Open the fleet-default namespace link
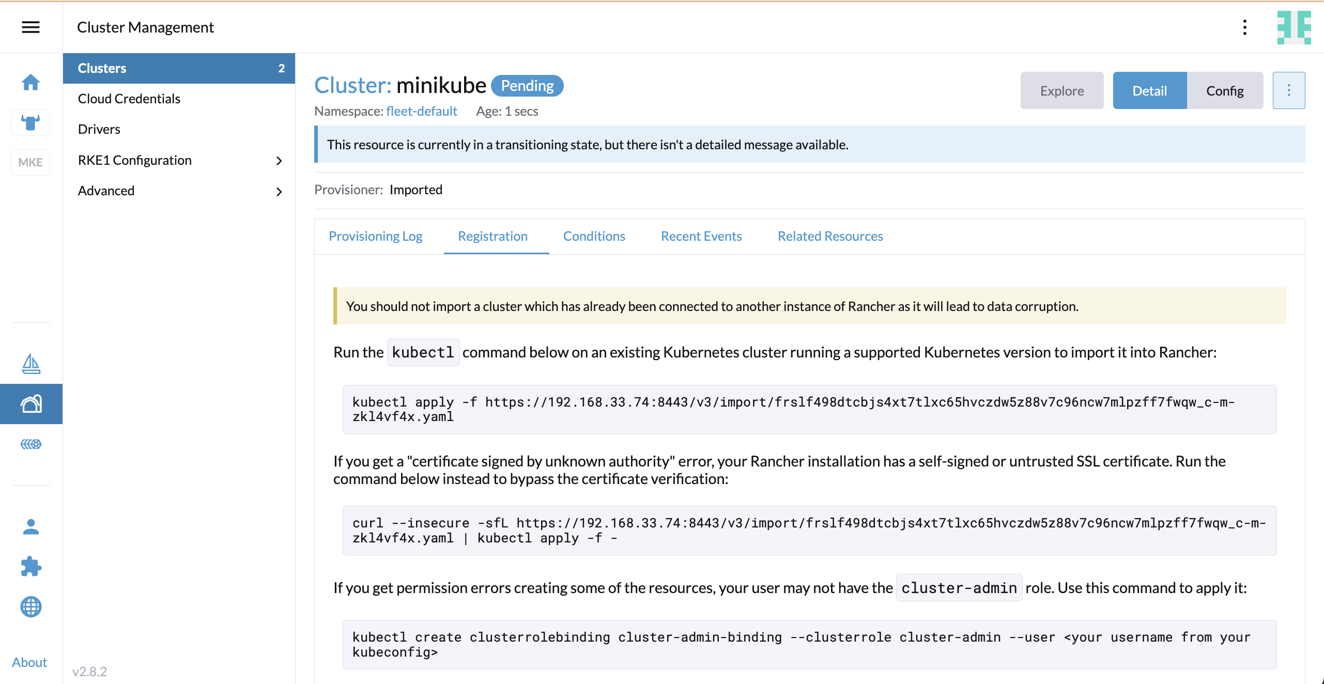Viewport: 1324px width, 684px height. (x=421, y=111)
